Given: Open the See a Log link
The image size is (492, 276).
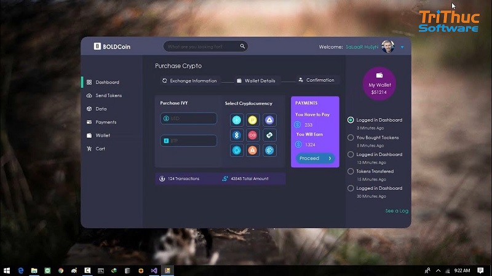Looking at the screenshot, I should pos(397,211).
